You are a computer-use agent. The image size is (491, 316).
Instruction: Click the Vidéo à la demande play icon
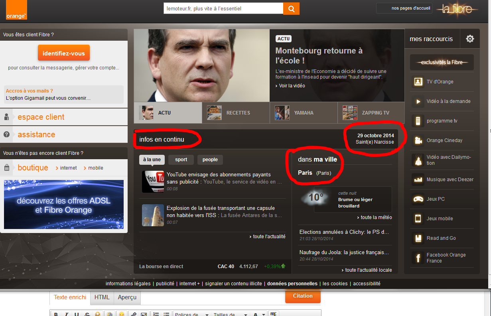pyautogui.click(x=418, y=101)
